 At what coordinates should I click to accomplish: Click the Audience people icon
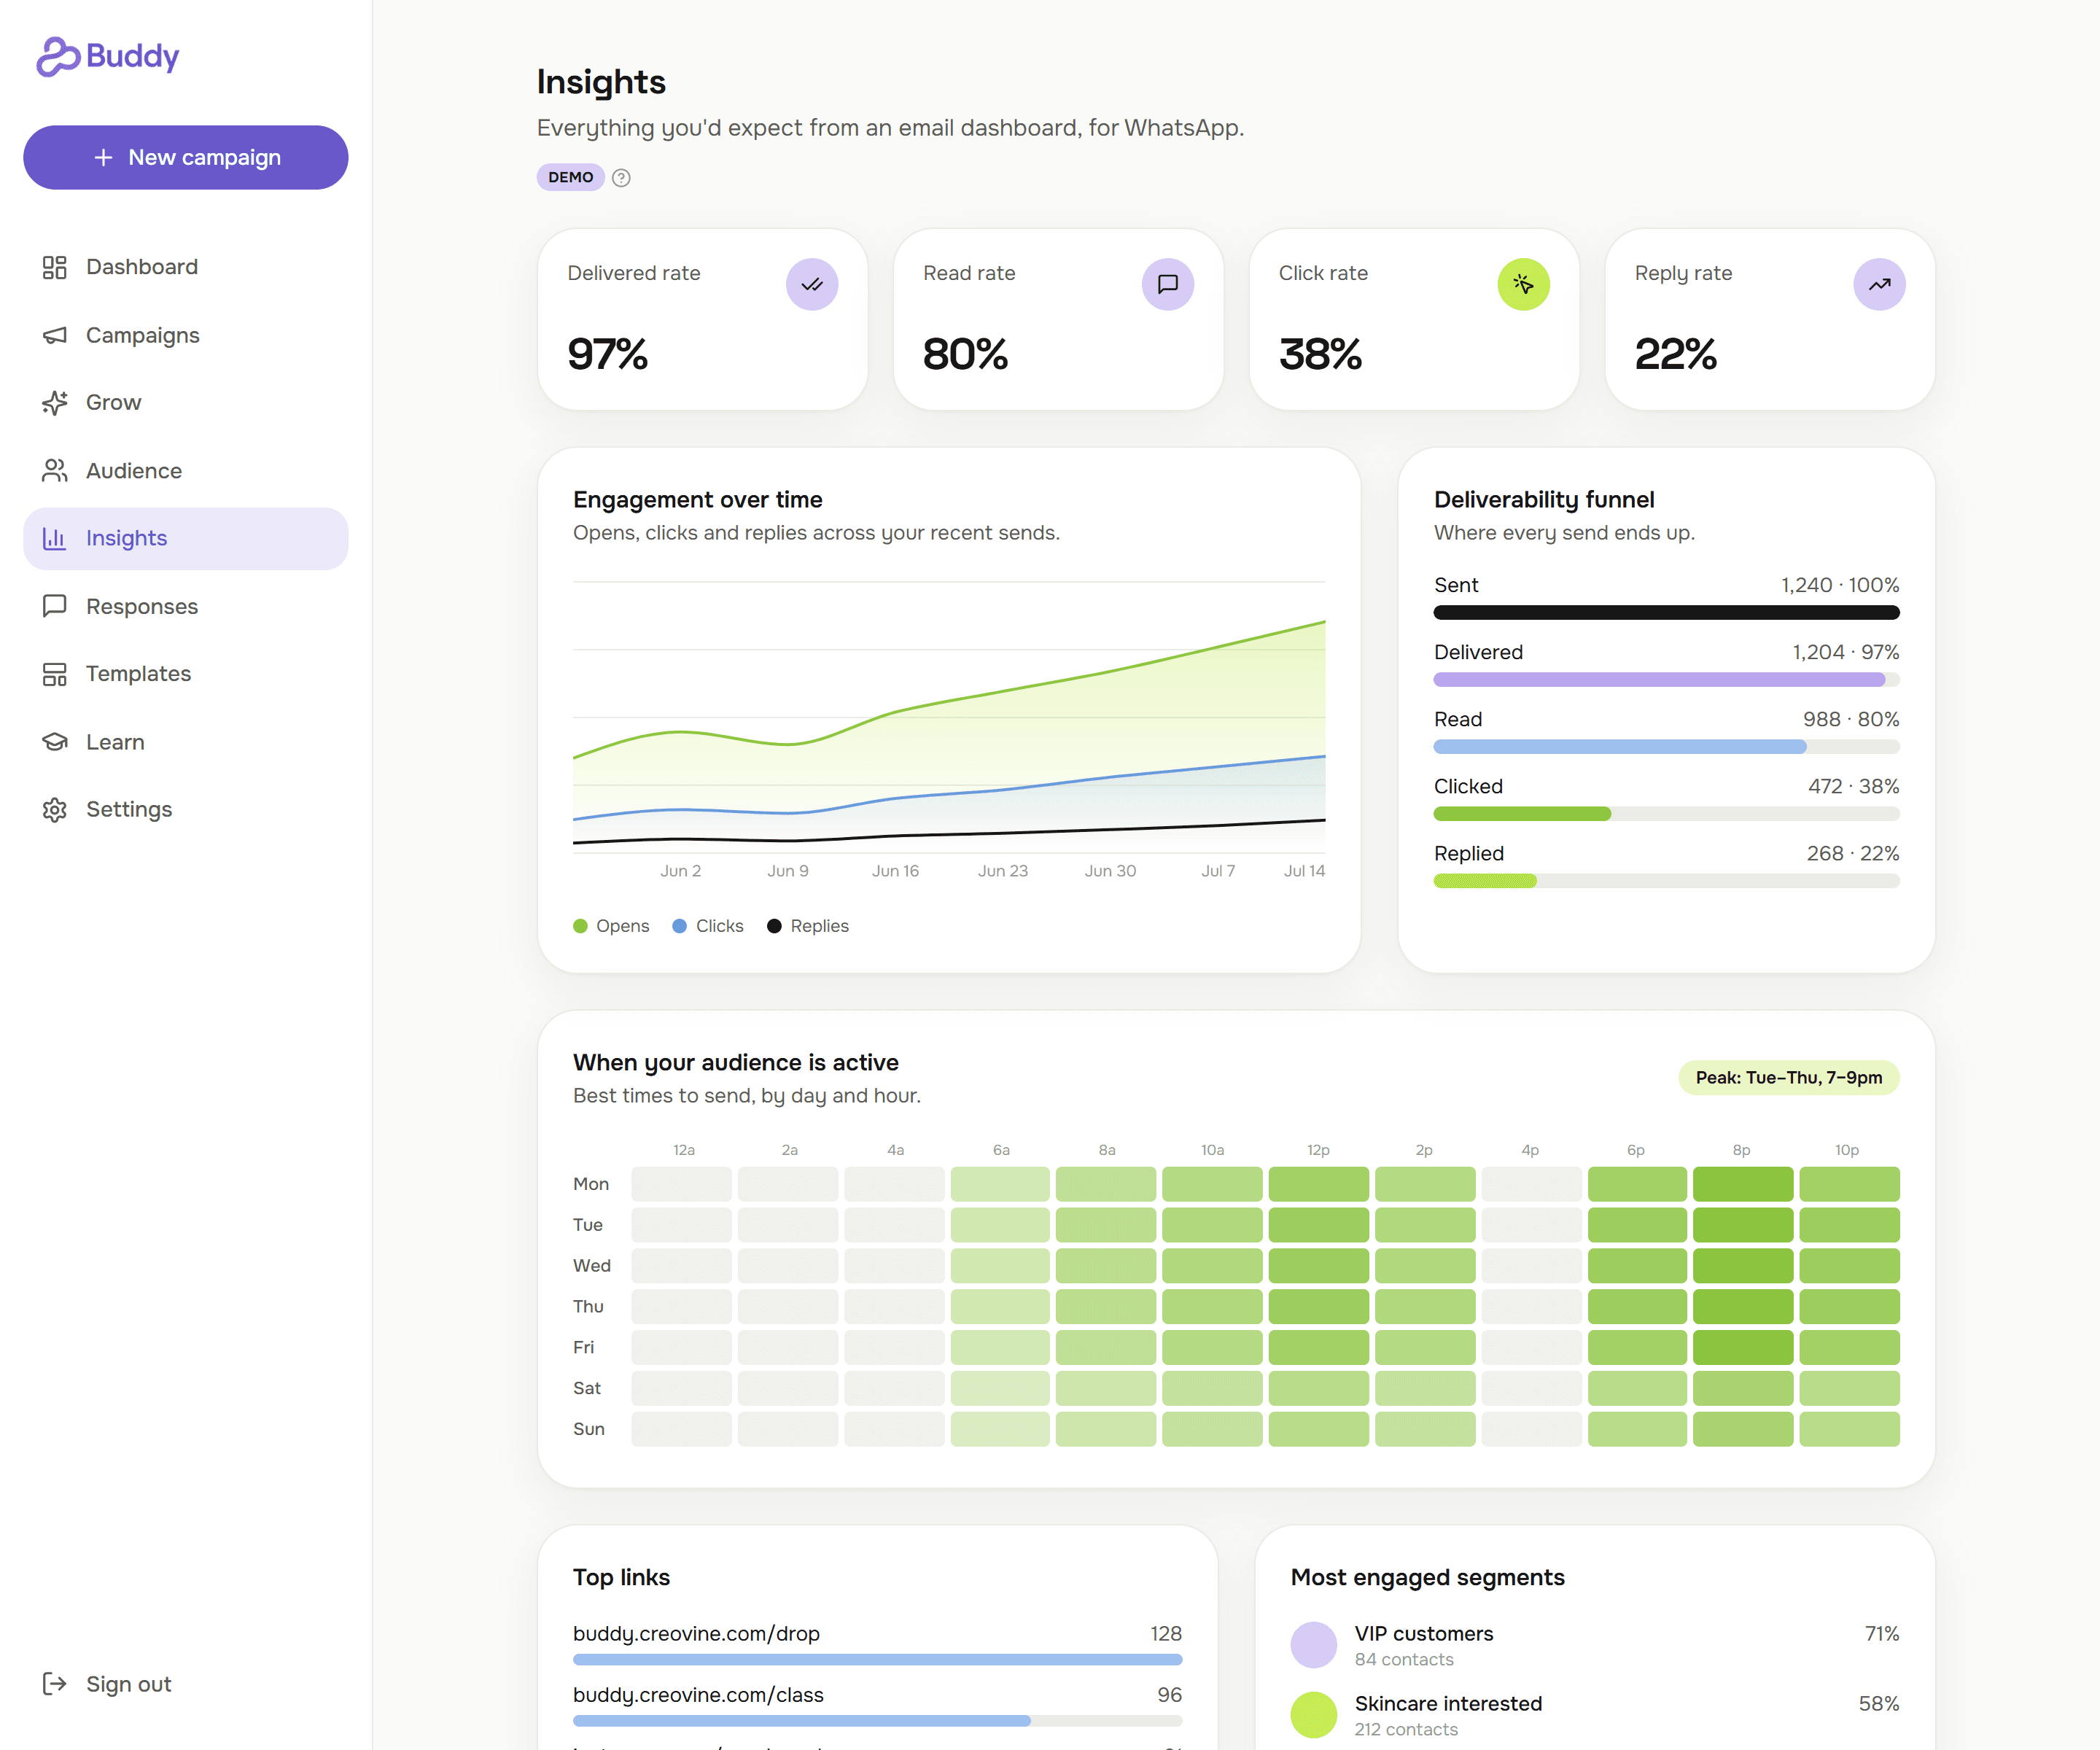[x=55, y=471]
